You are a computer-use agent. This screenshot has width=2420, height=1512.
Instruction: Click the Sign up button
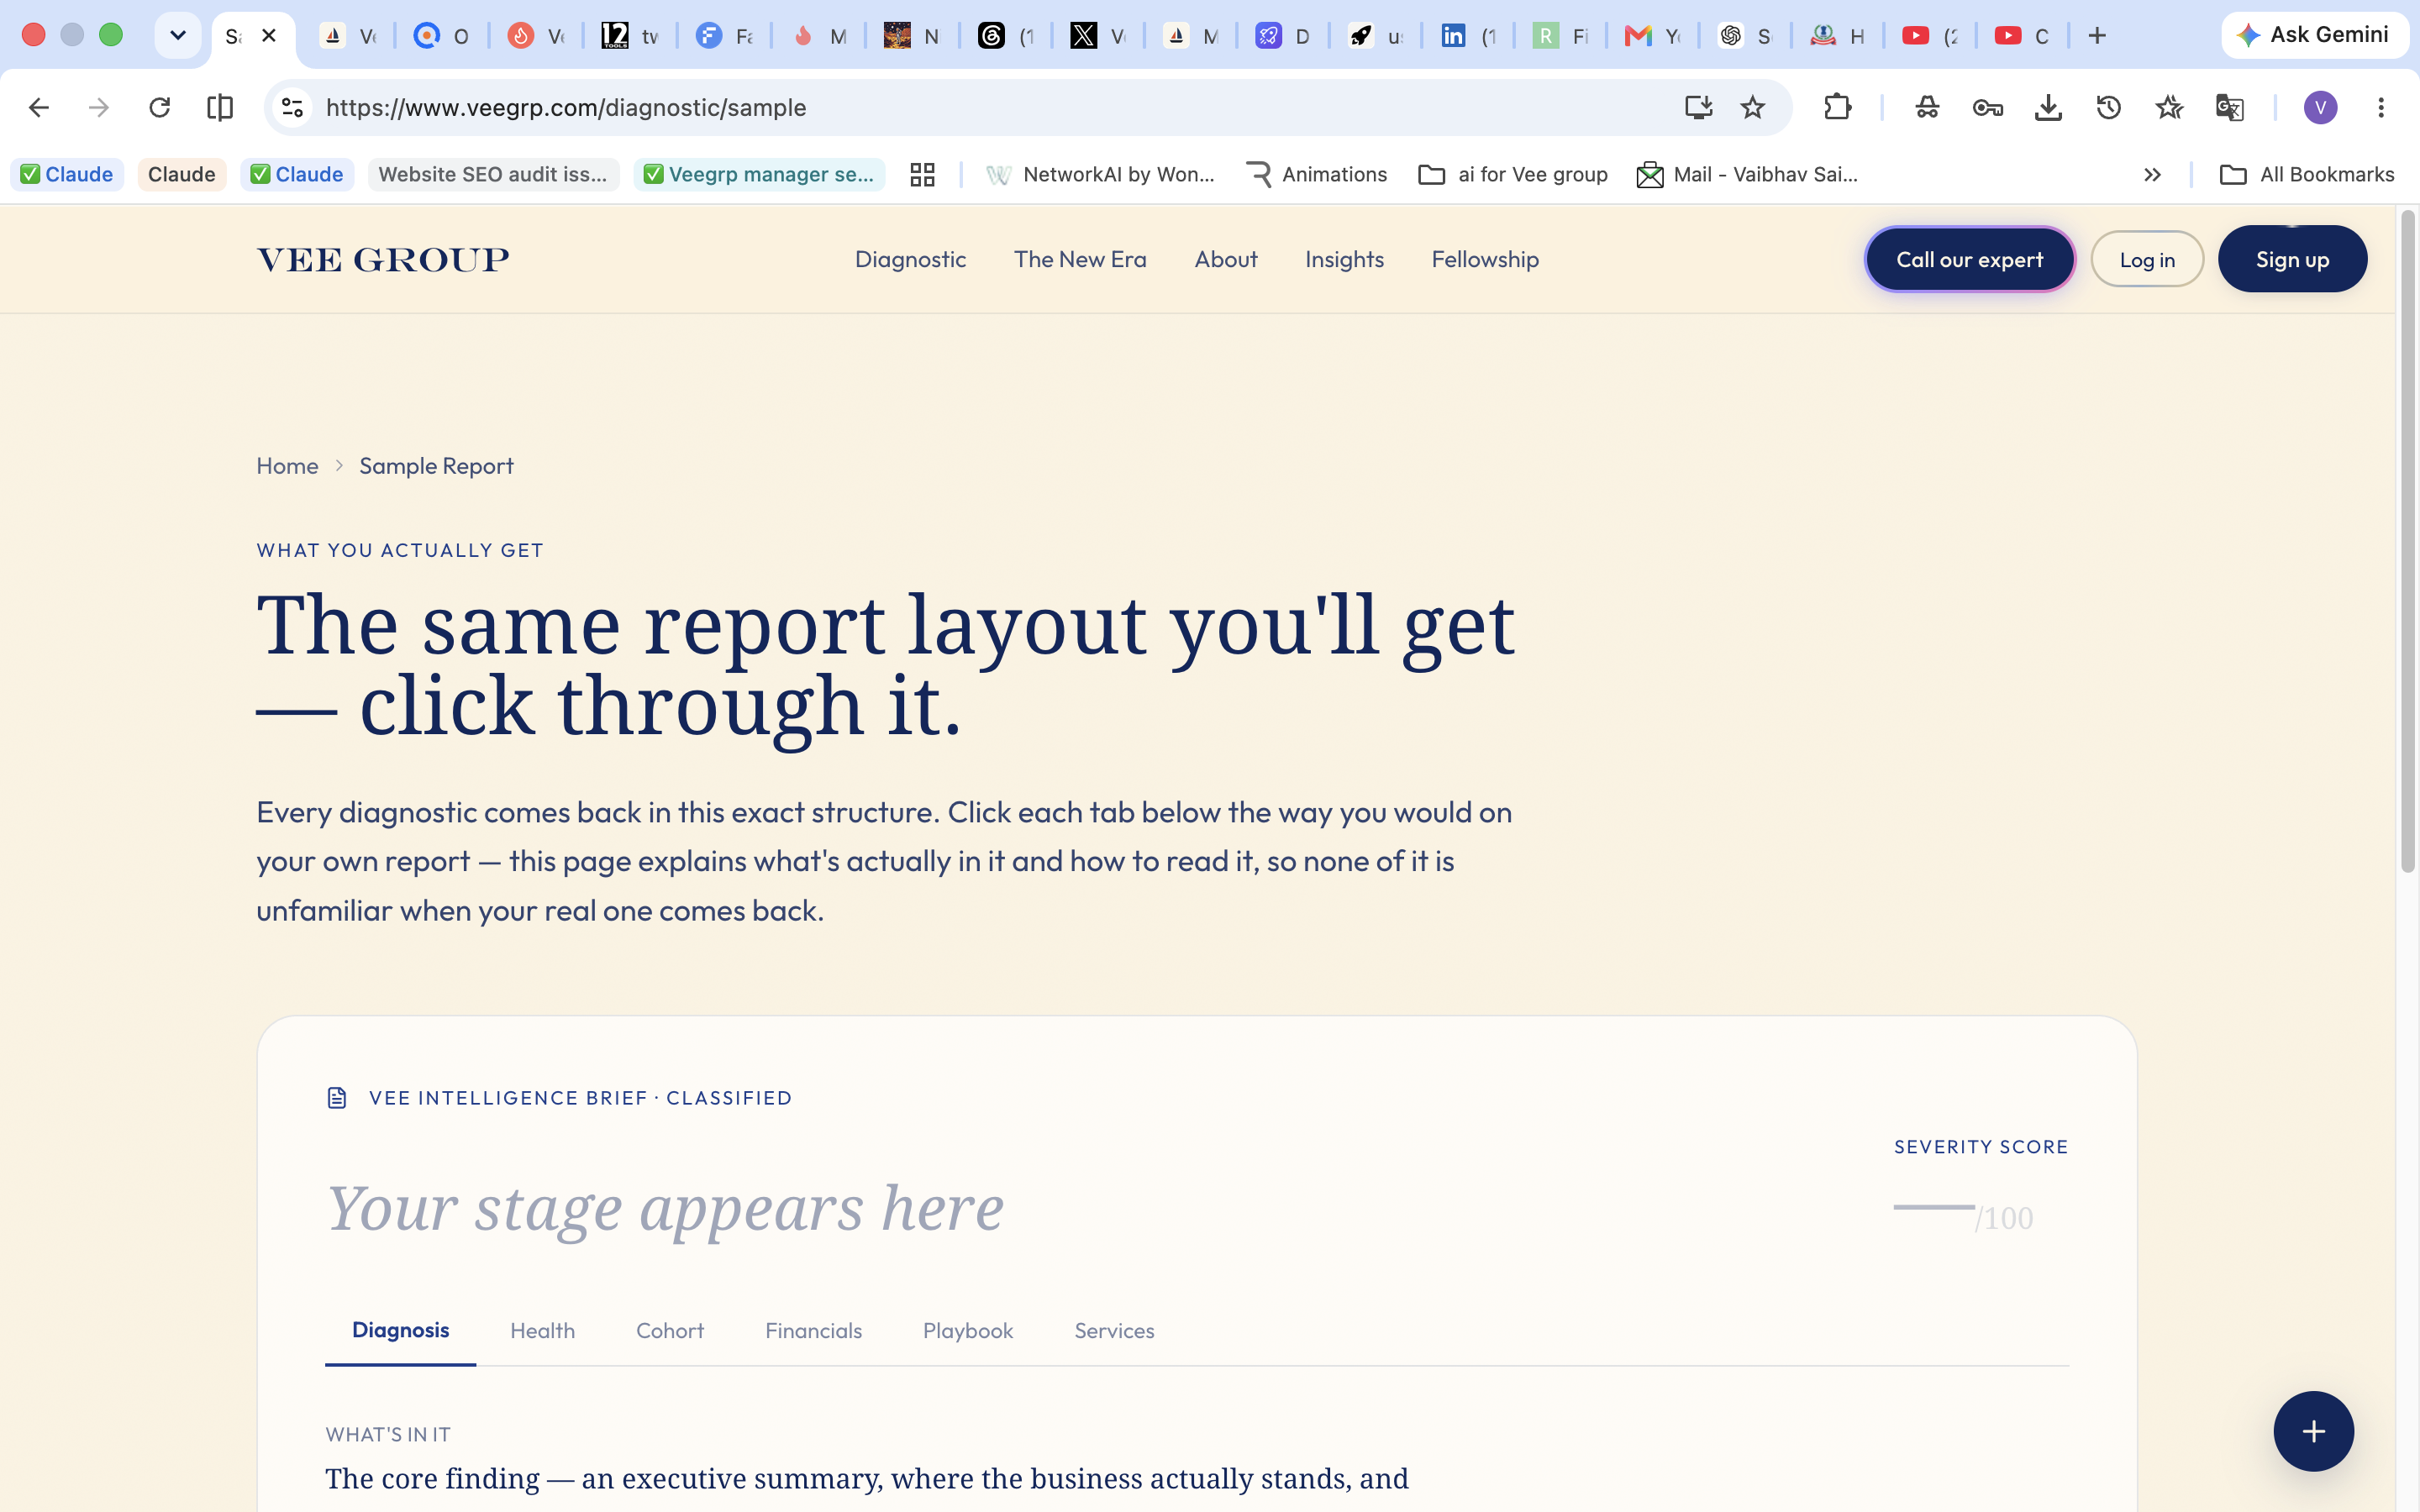click(2292, 259)
